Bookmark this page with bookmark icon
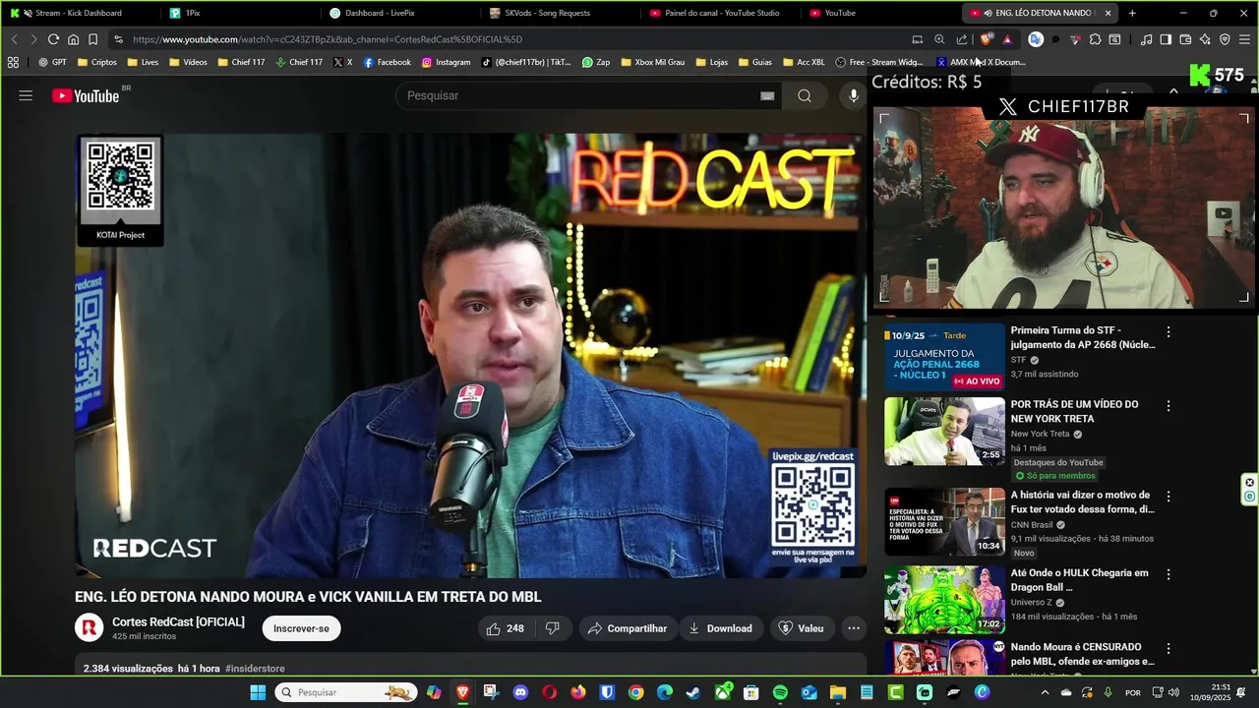The height and width of the screenshot is (708, 1259). pos(92,39)
